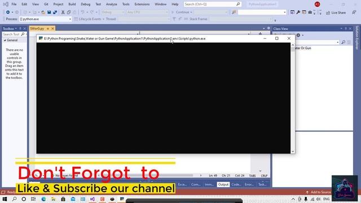The width and height of the screenshot is (361, 203).
Task: Open the Lifecycle Events dropdown
Action: pos(89,19)
